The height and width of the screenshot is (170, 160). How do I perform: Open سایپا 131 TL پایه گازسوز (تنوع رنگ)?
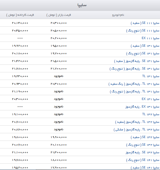click(x=135, y=92)
